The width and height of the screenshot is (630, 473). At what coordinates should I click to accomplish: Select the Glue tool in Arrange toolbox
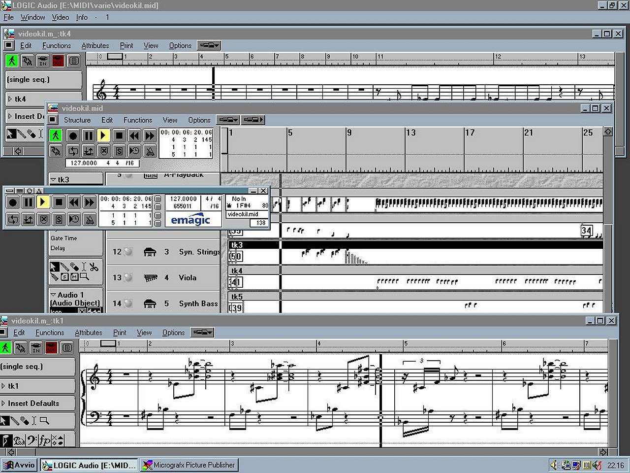click(55, 277)
